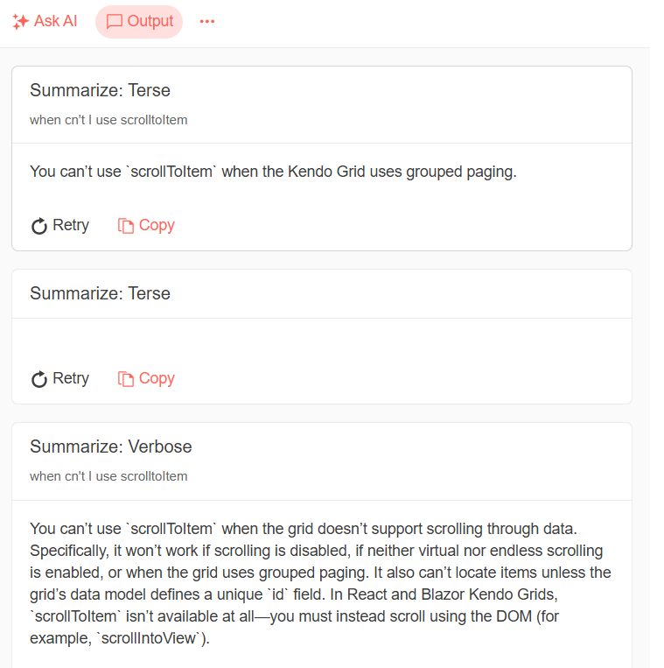Click the heading of the empty Terse card

click(100, 294)
